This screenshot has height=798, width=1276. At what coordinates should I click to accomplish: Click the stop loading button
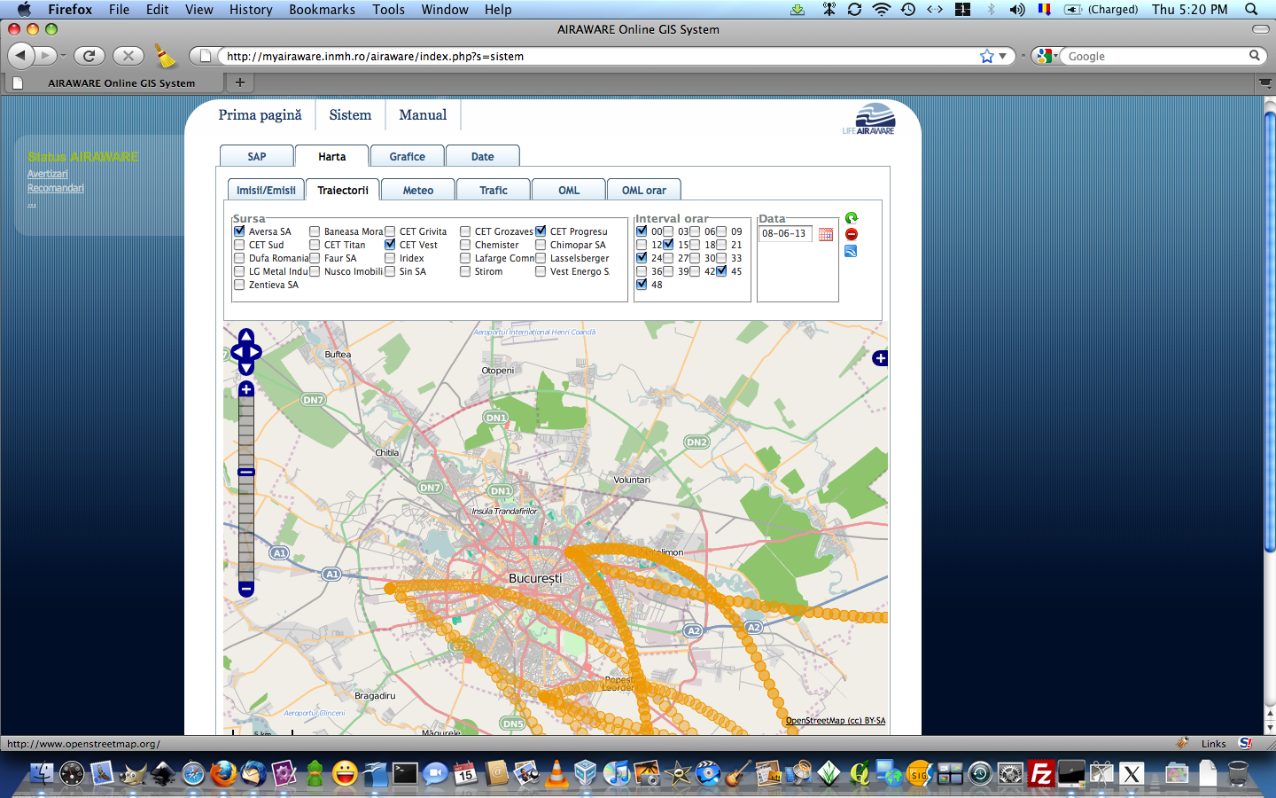coord(128,56)
